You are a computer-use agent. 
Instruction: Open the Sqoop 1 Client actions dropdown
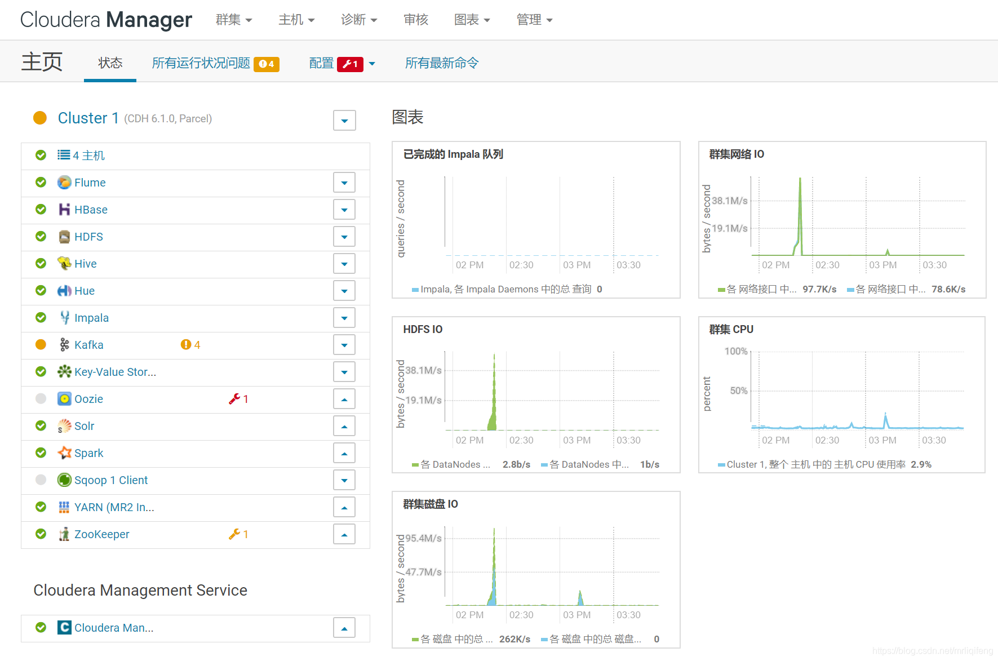coord(344,480)
